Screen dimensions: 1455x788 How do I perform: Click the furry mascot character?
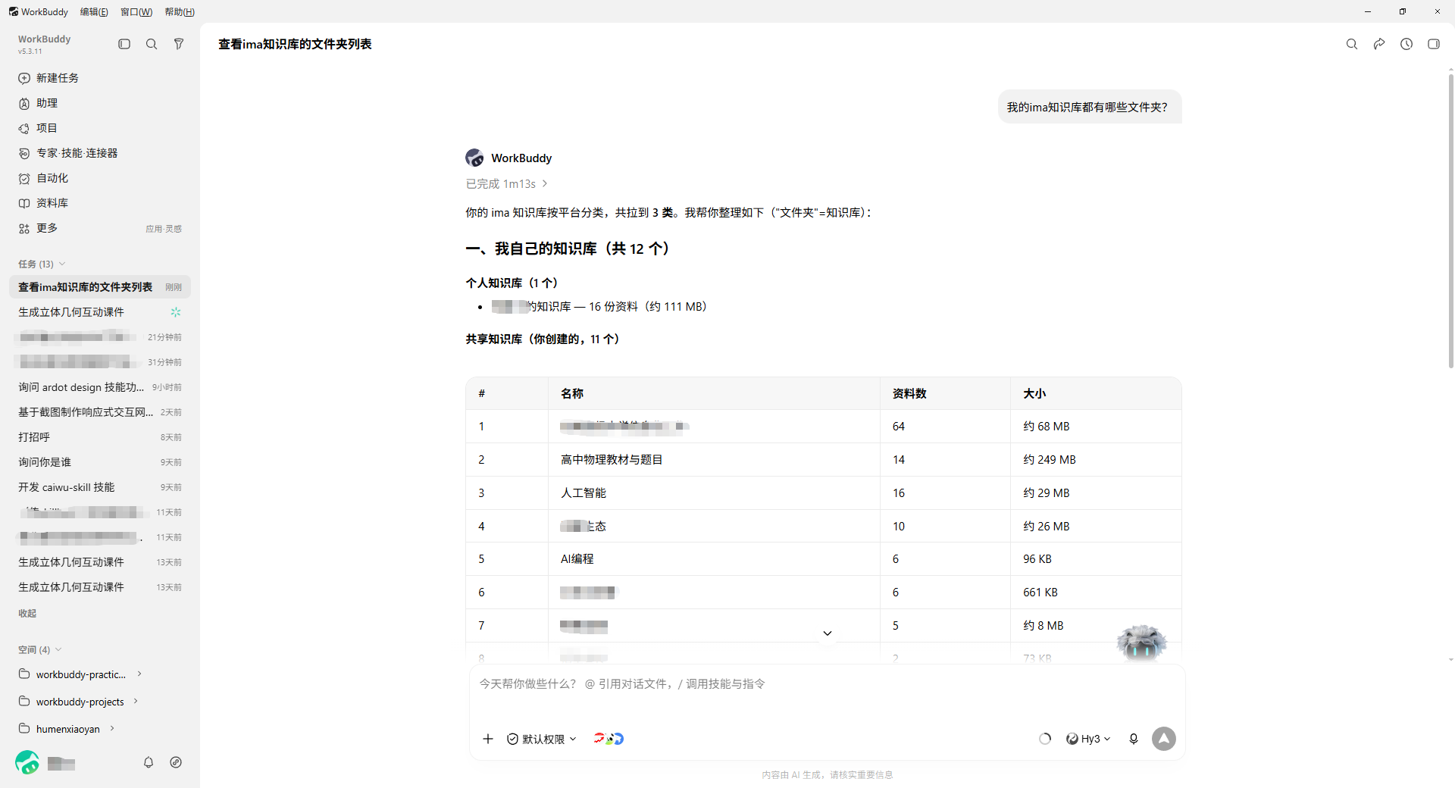pos(1141,642)
